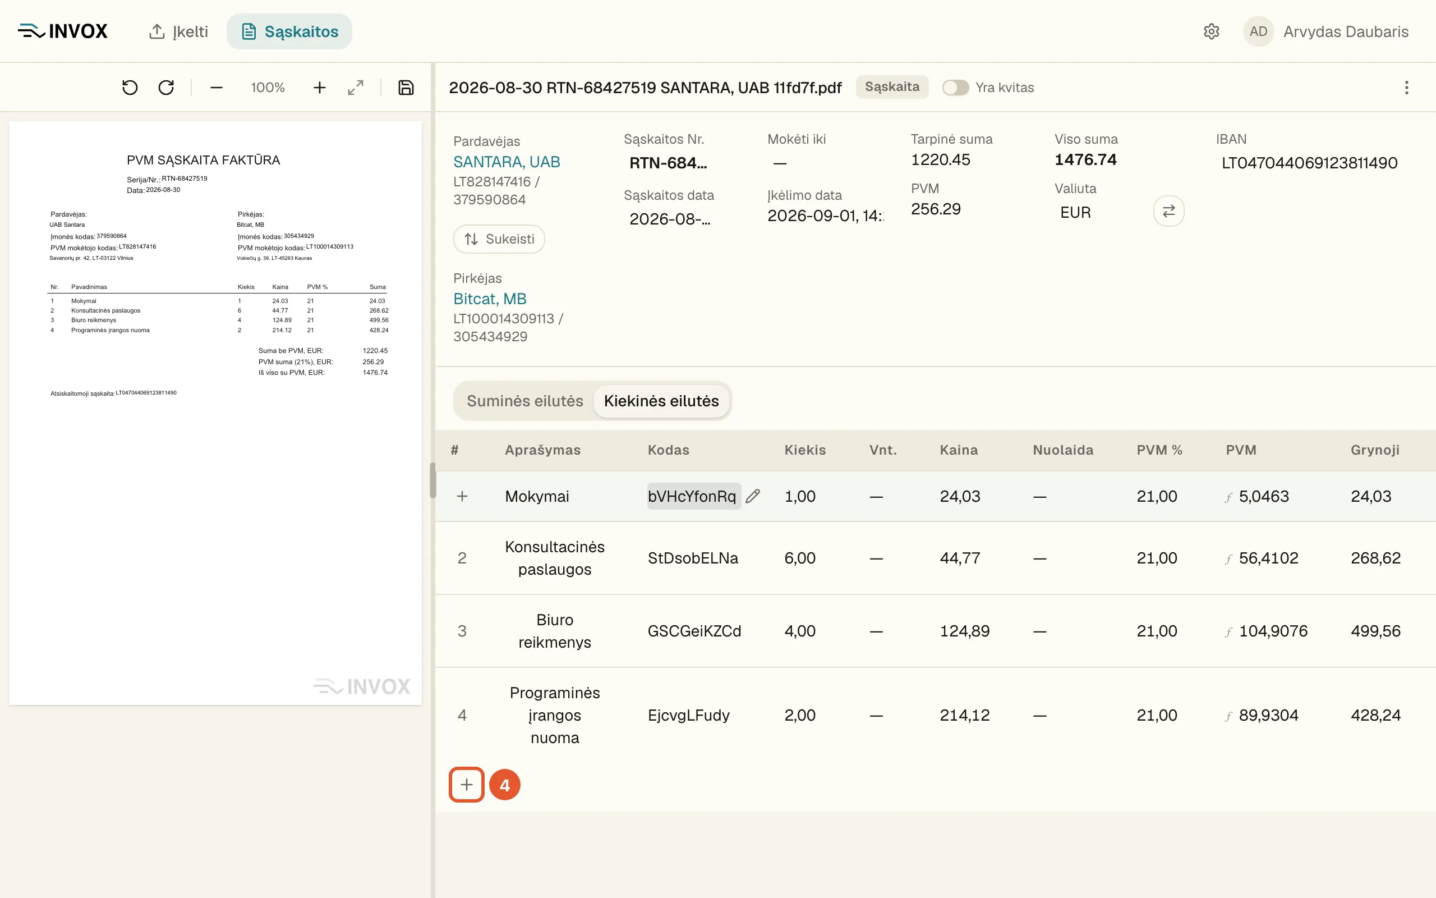Click the Mokymai description cell

537,497
